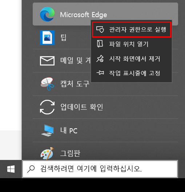Choose 작업 표시줄에 고정 menu entry
The height and width of the screenshot is (192, 185).
pyautogui.click(x=132, y=73)
